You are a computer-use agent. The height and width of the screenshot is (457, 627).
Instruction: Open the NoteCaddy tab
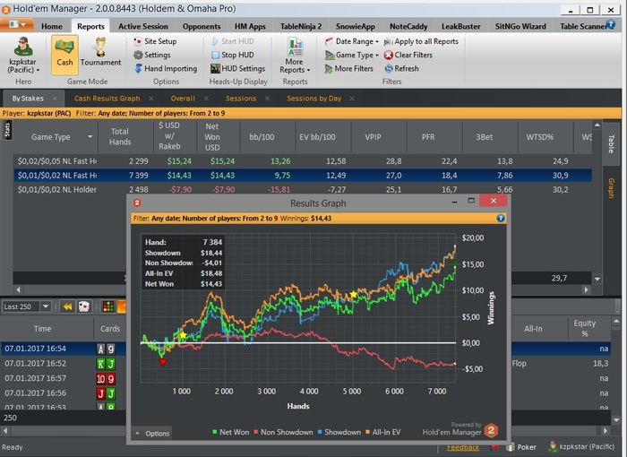(x=408, y=26)
